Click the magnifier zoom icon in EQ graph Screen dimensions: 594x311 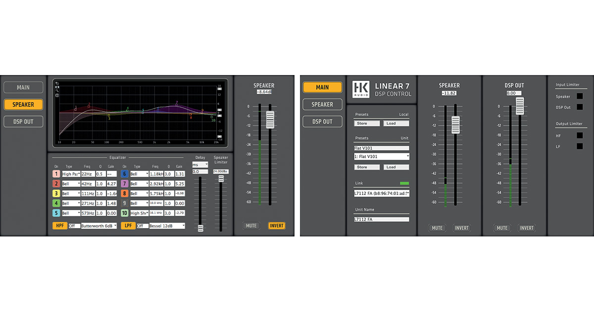[57, 90]
